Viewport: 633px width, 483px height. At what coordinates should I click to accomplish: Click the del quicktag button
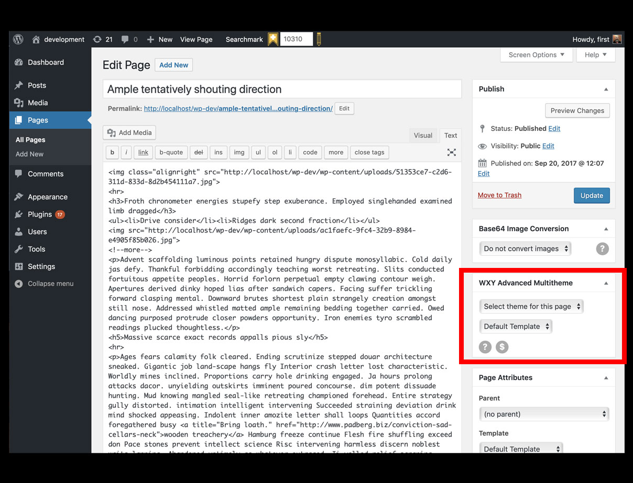click(x=199, y=152)
